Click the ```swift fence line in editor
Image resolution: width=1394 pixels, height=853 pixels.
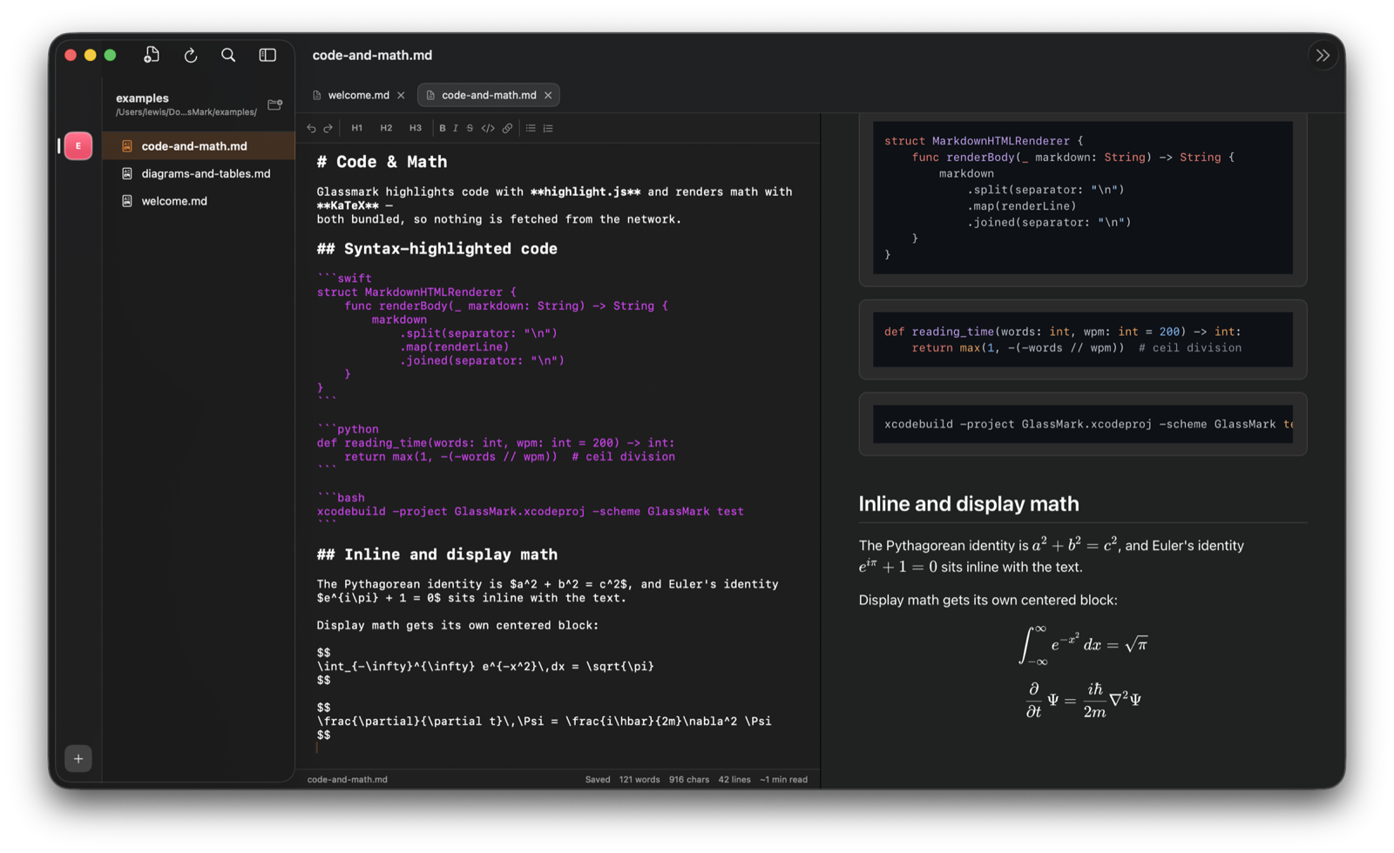[344, 279]
